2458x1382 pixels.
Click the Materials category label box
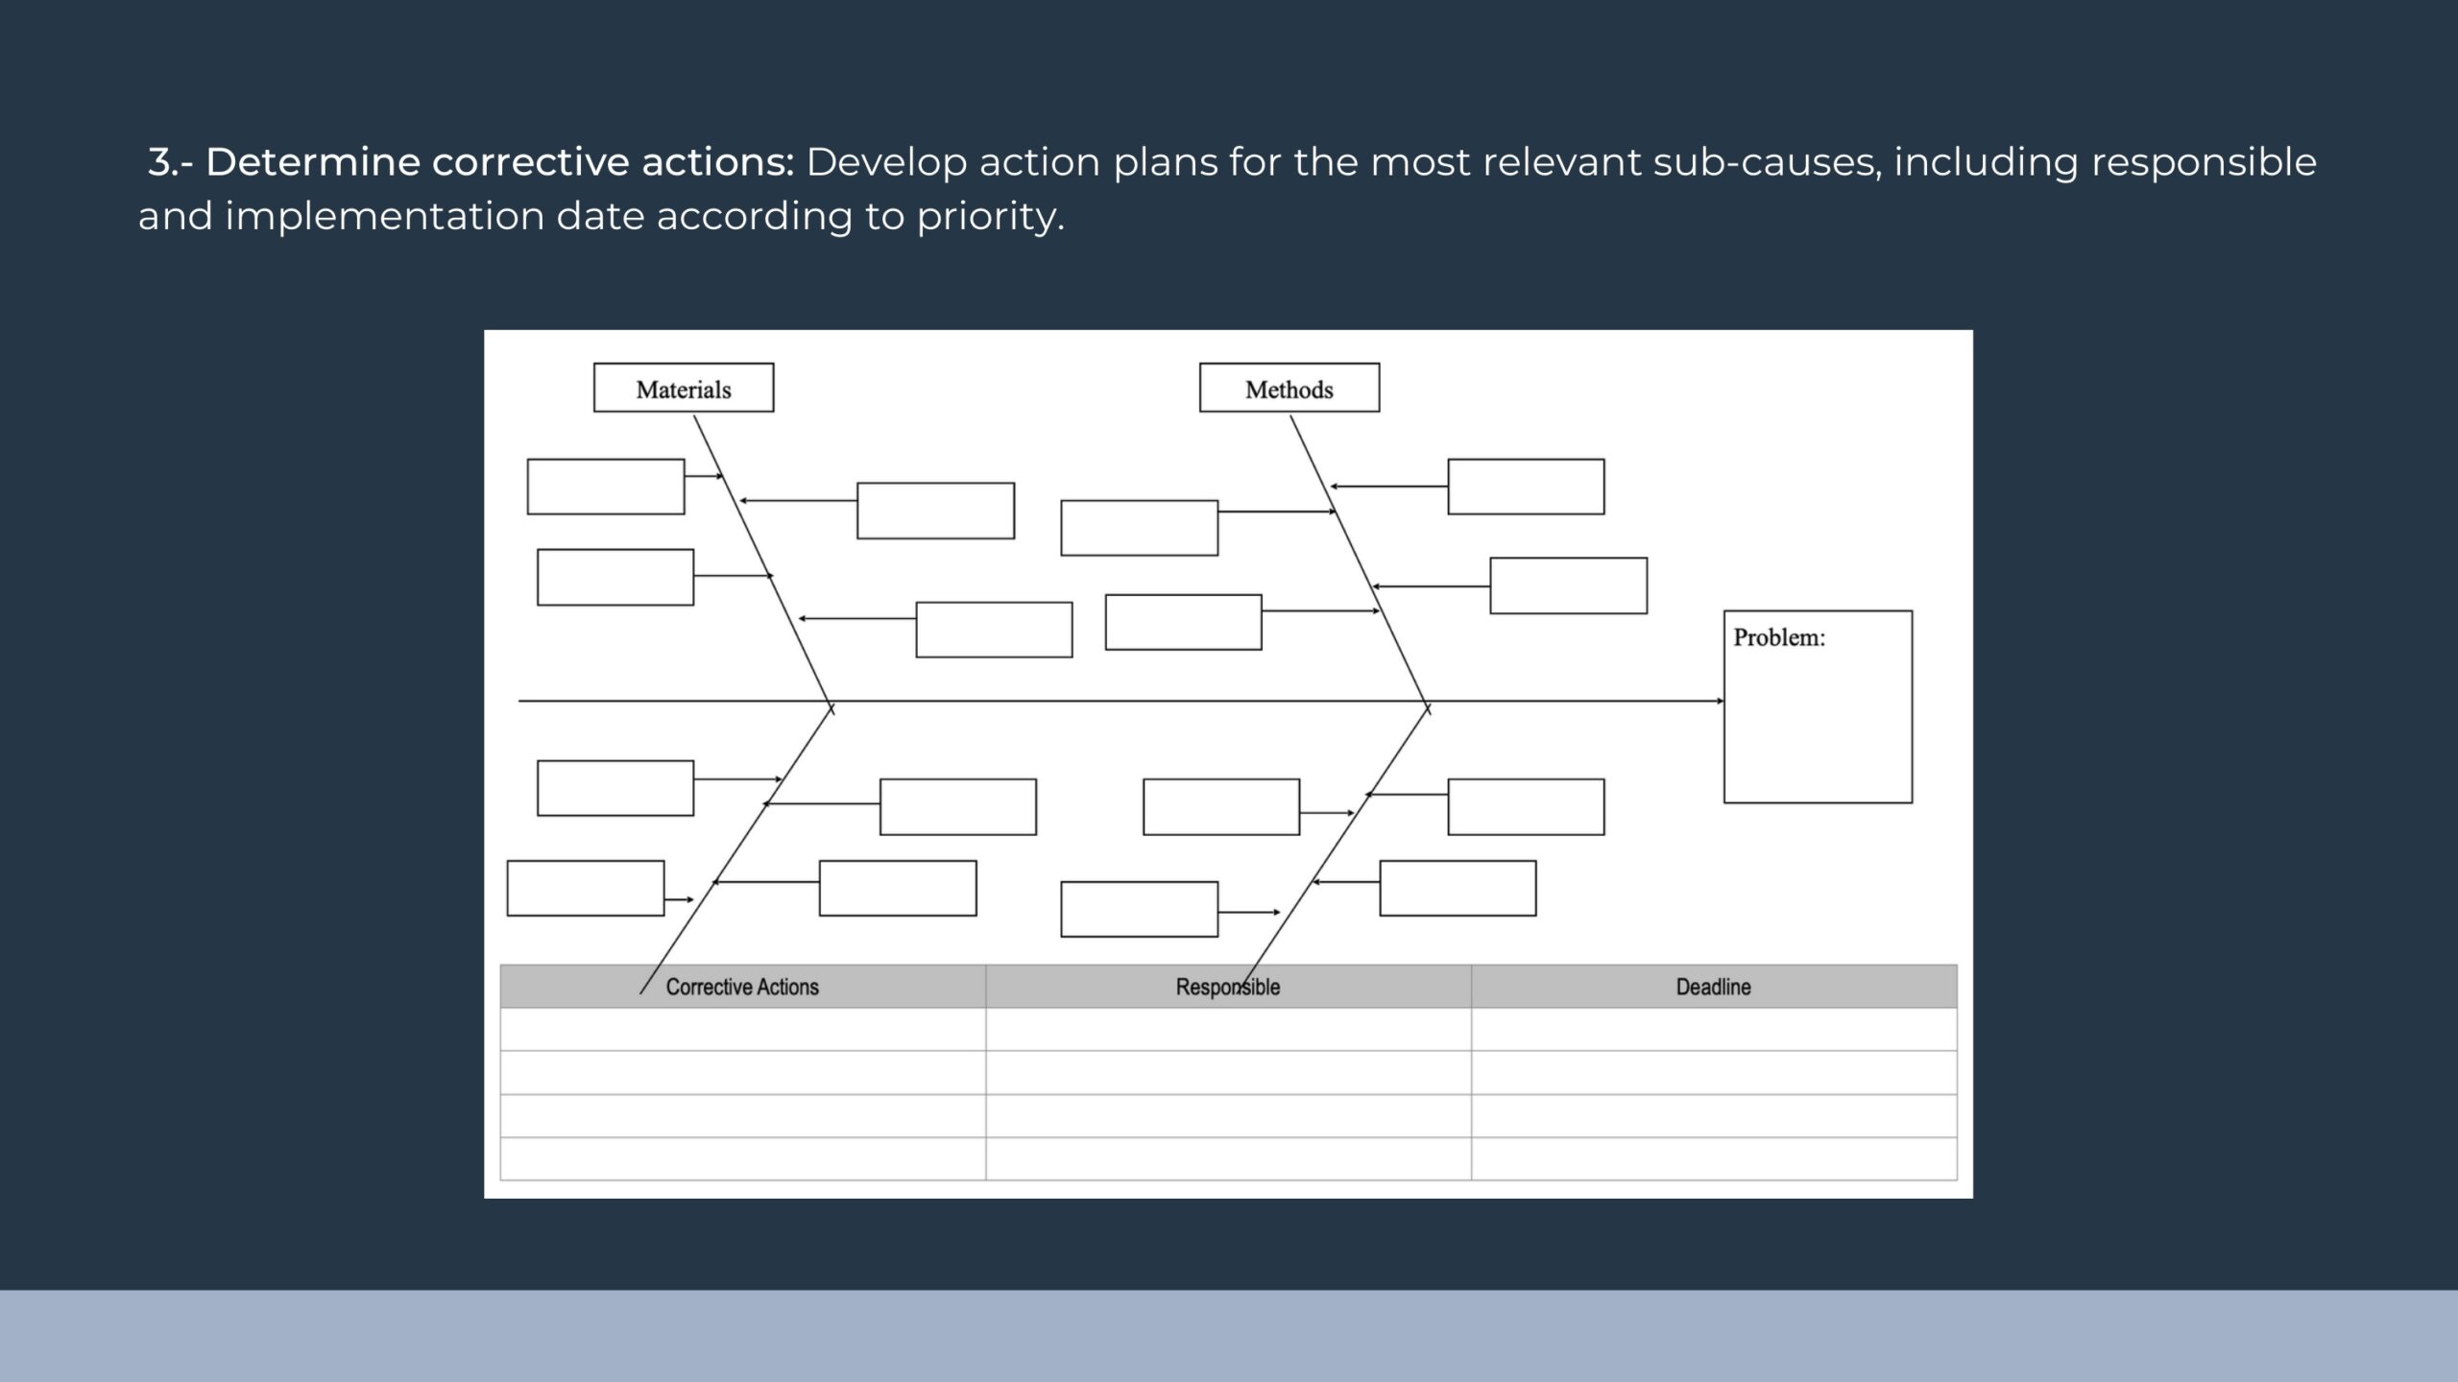click(683, 388)
